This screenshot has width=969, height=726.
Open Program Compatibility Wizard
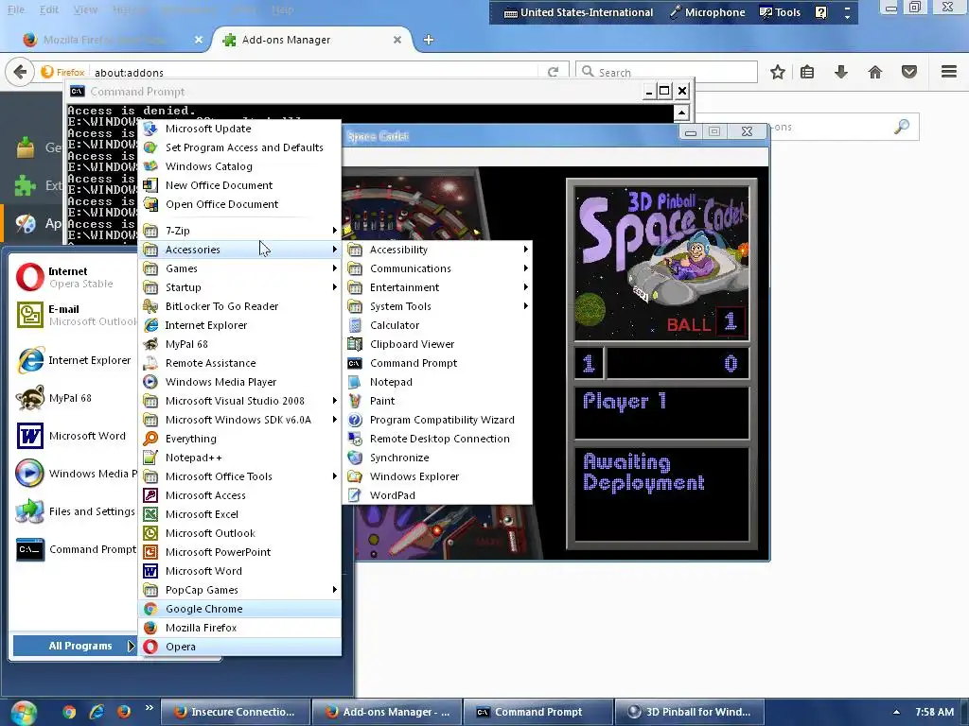coord(437,420)
